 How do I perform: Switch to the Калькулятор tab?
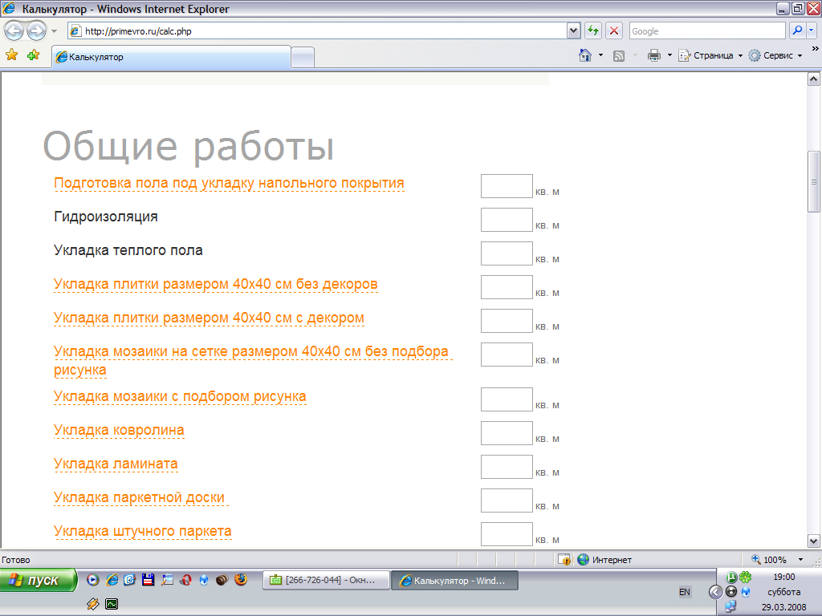[170, 57]
